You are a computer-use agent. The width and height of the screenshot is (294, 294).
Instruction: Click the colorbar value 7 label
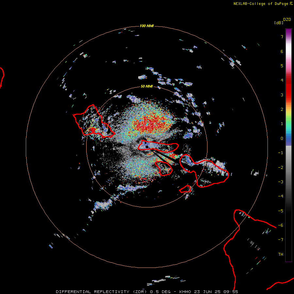click(x=282, y=37)
